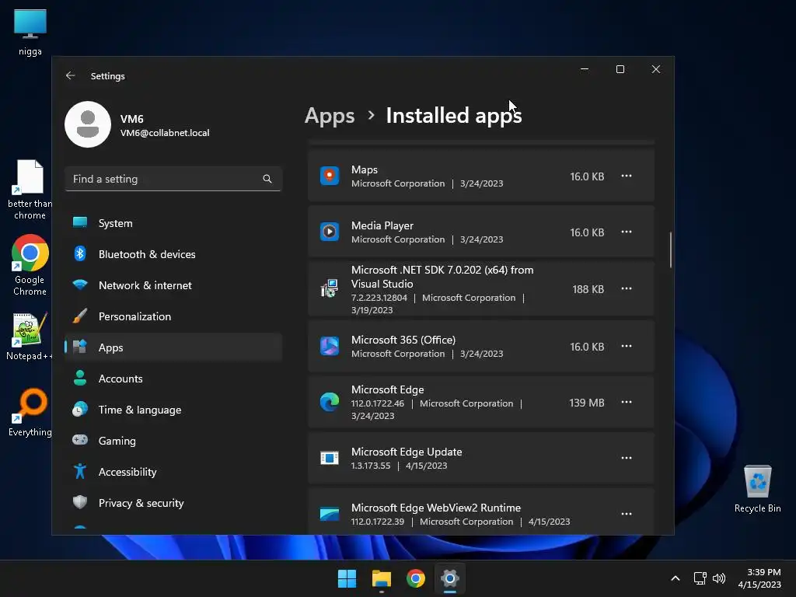
Task: Open Chrome from the taskbar
Action: coord(416,578)
